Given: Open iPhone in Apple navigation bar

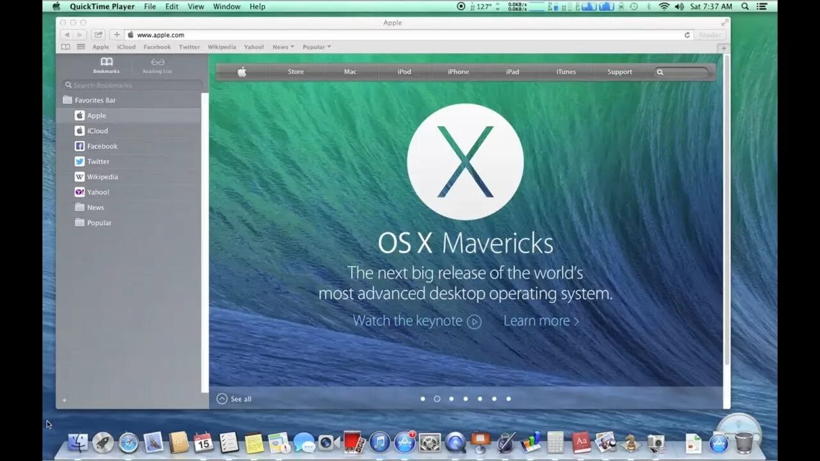Looking at the screenshot, I should point(458,72).
